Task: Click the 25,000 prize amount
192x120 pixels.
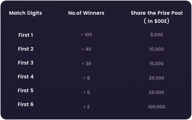Action: click(156, 93)
